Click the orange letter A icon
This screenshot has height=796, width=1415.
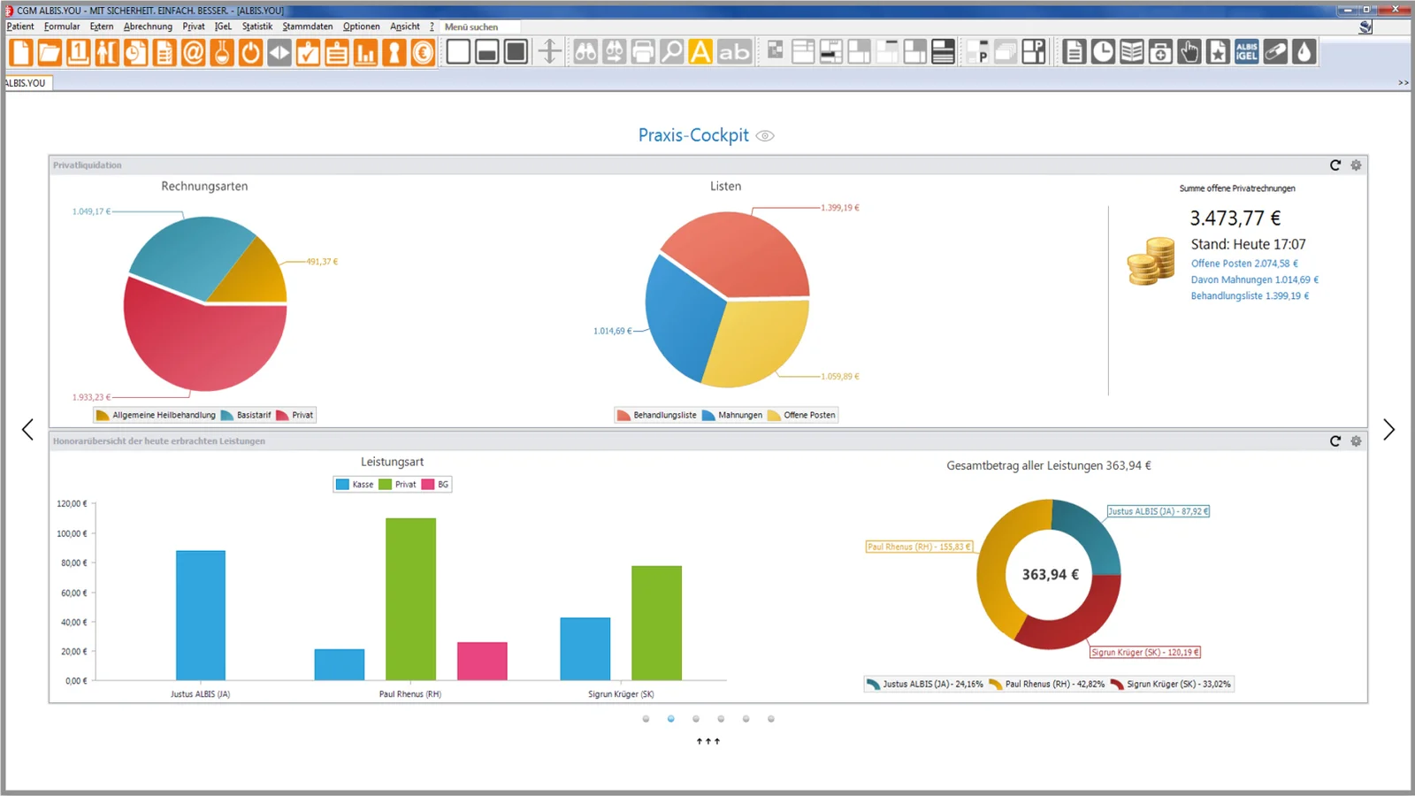(x=700, y=52)
